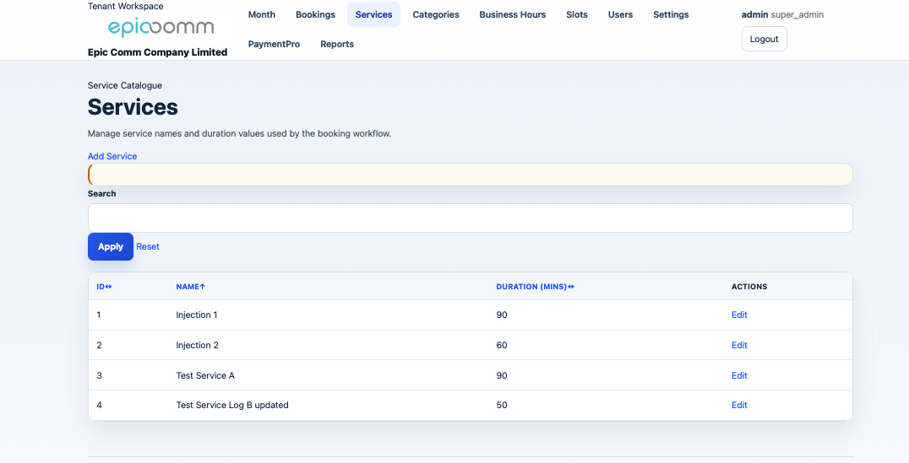Open PaymentPro page
The width and height of the screenshot is (909, 463).
coord(274,44)
